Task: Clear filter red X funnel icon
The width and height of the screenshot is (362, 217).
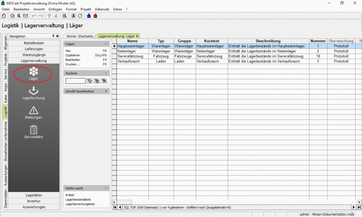Action: coord(105,81)
